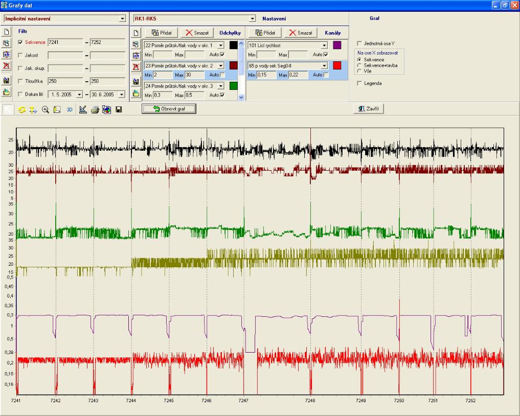This screenshot has width=520, height=416.
Task: Click the yellow axis depth icon next to 3D
Action: 57,109
